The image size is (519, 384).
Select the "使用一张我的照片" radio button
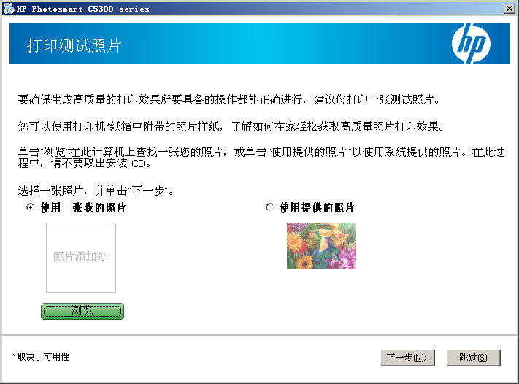coord(30,208)
